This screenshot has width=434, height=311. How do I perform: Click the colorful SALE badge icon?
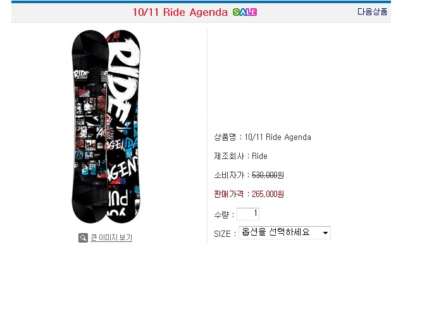pyautogui.click(x=245, y=12)
